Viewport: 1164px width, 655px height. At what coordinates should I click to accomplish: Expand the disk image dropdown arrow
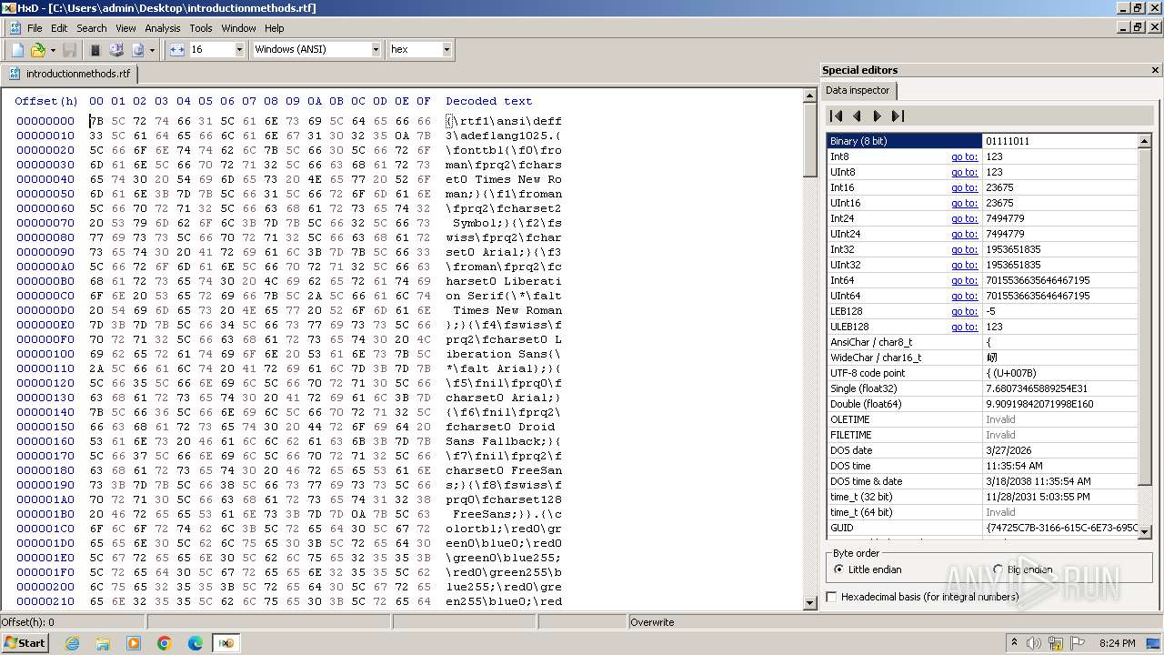pyautogui.click(x=152, y=50)
